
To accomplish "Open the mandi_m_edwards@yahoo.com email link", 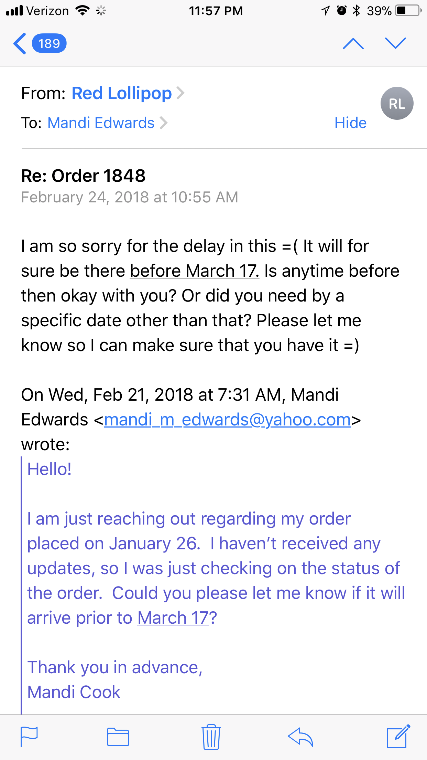I will point(227,420).
